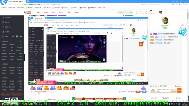Close the Mi logo overlay with its X
The height and width of the screenshot is (106, 189).
pos(143,42)
